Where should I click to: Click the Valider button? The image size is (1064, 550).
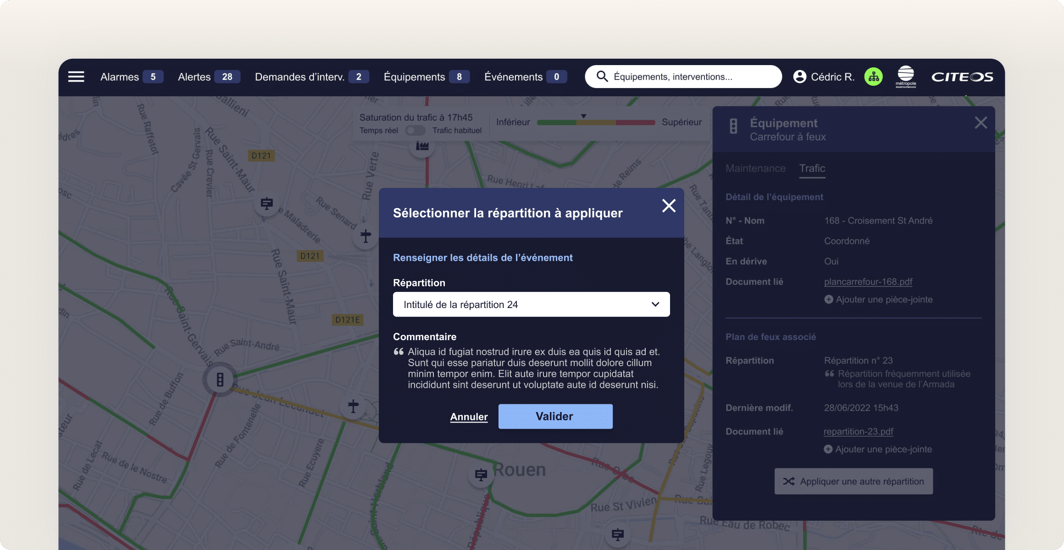click(x=555, y=416)
